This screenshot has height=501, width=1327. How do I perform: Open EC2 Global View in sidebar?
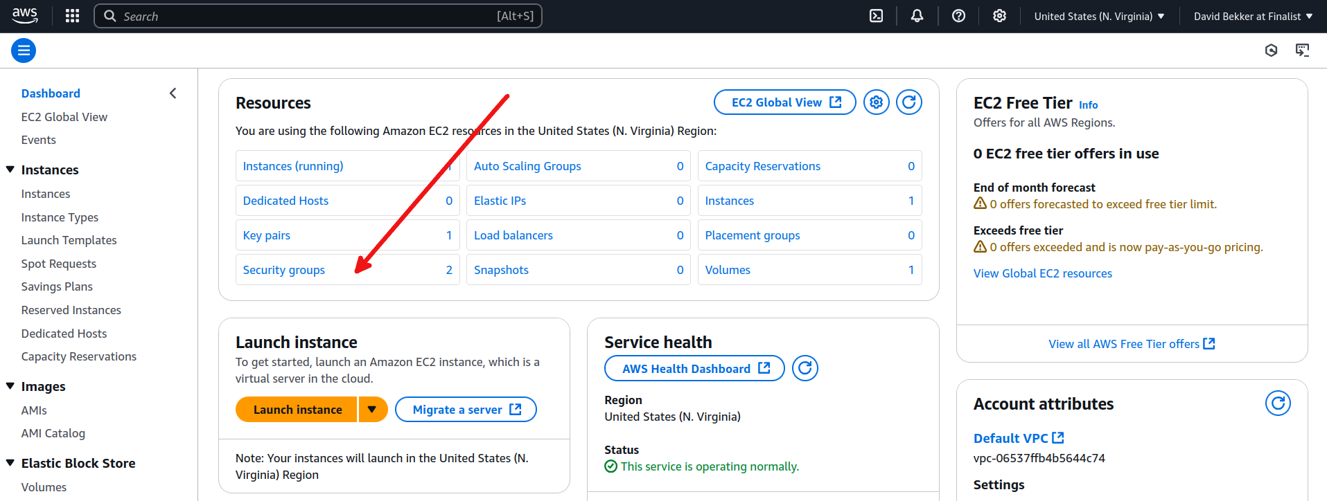point(64,117)
